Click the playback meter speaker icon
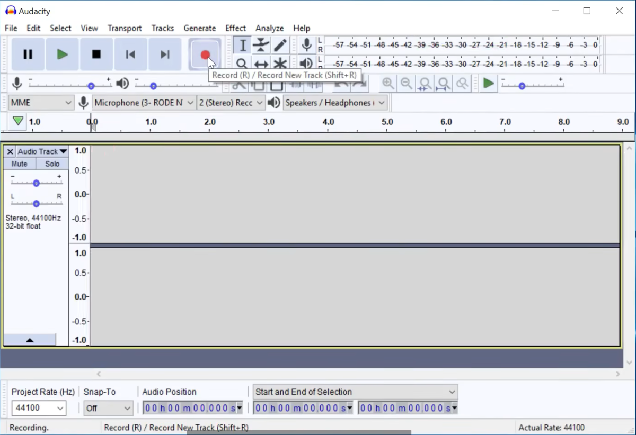The image size is (636, 435). click(x=306, y=64)
